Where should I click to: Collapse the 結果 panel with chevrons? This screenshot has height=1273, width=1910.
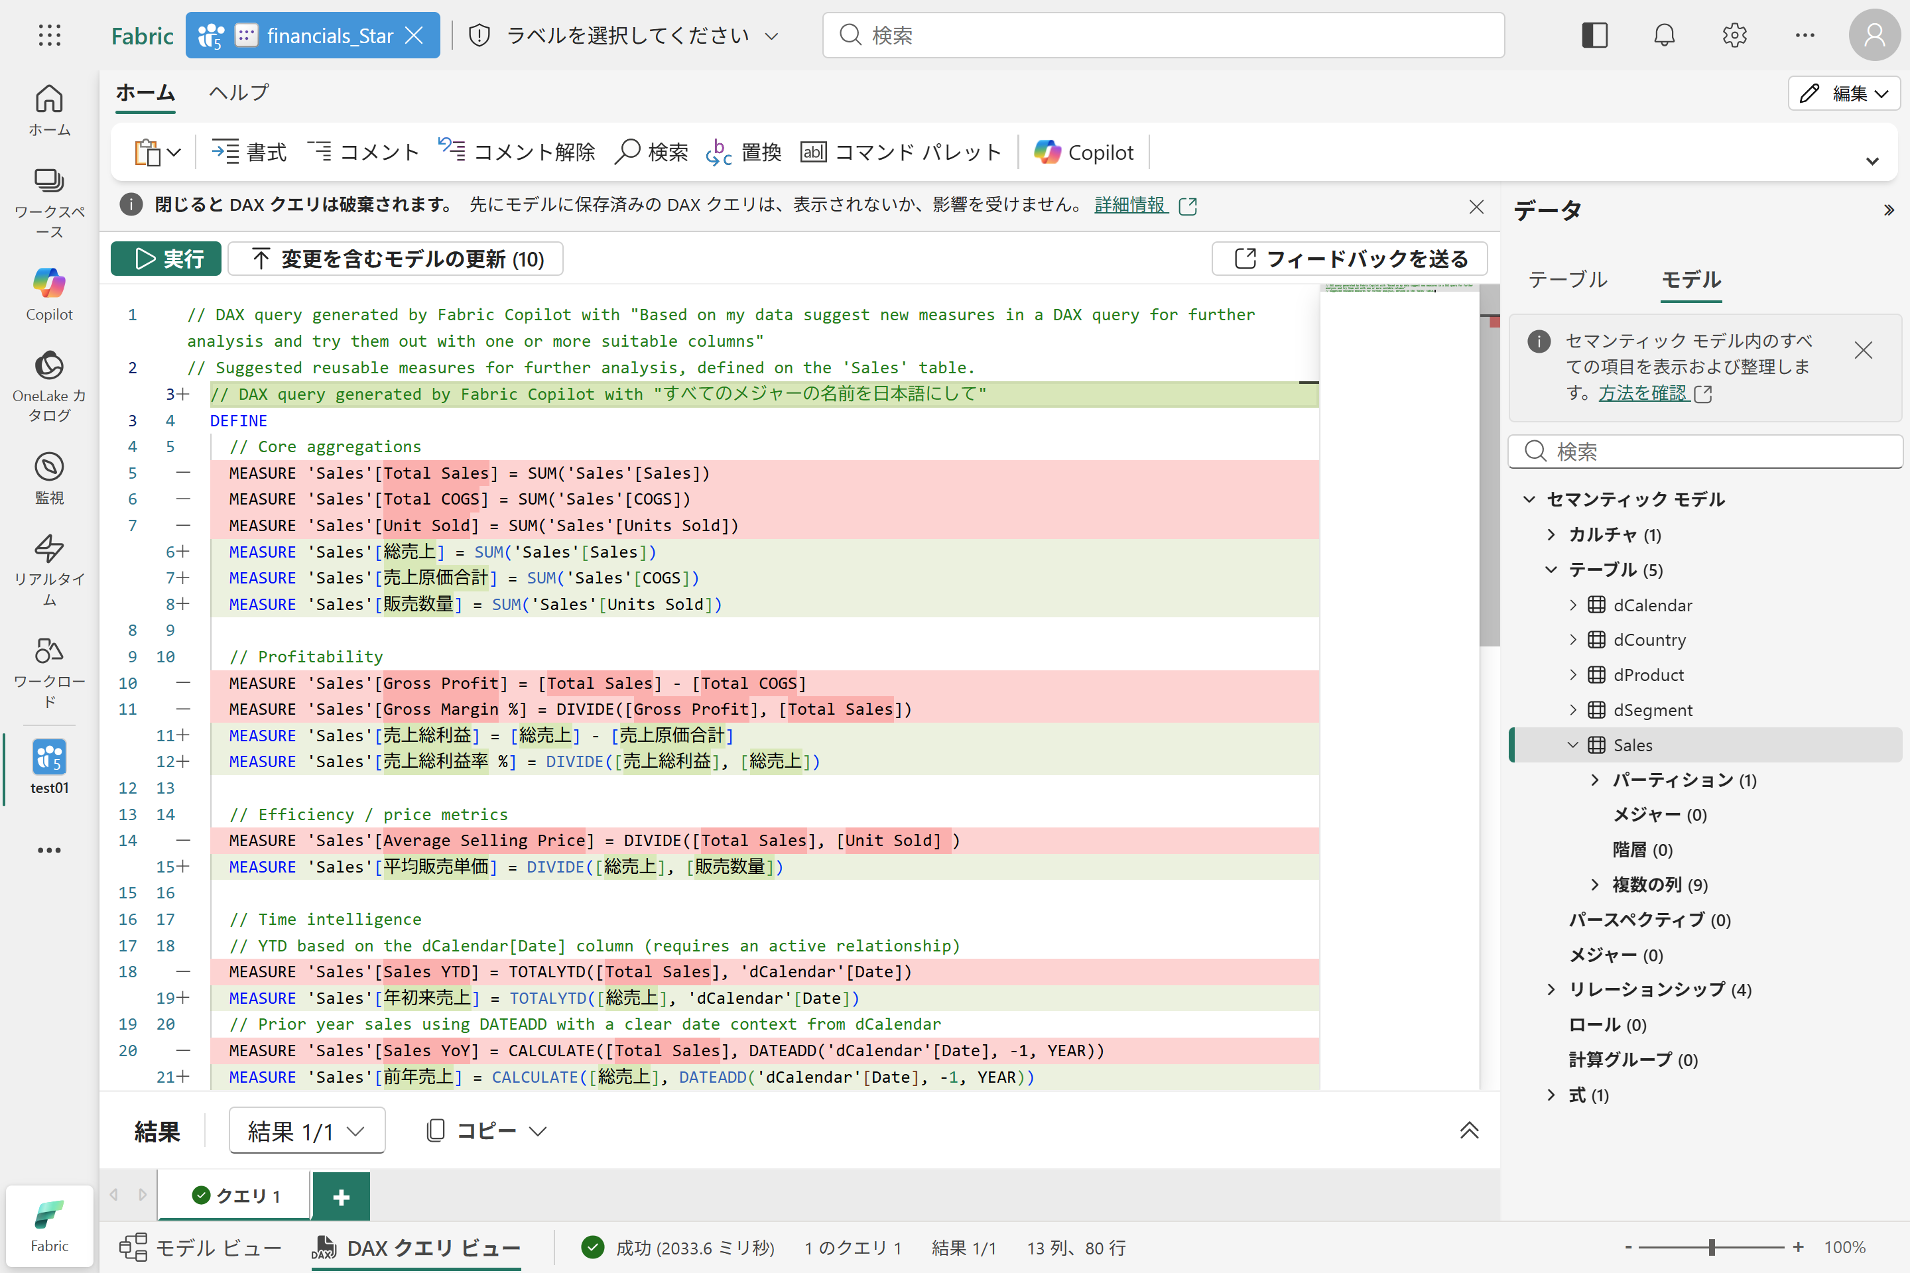(1469, 1130)
